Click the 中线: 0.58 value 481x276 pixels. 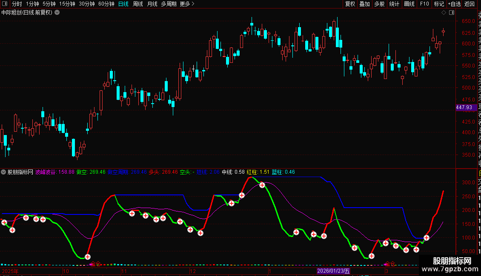[x=233, y=172]
